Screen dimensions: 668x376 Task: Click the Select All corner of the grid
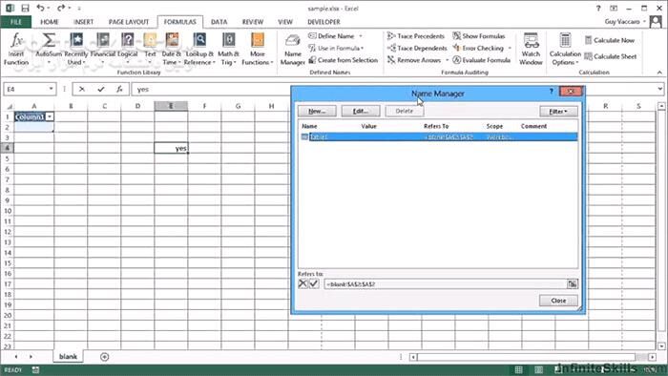[9, 106]
